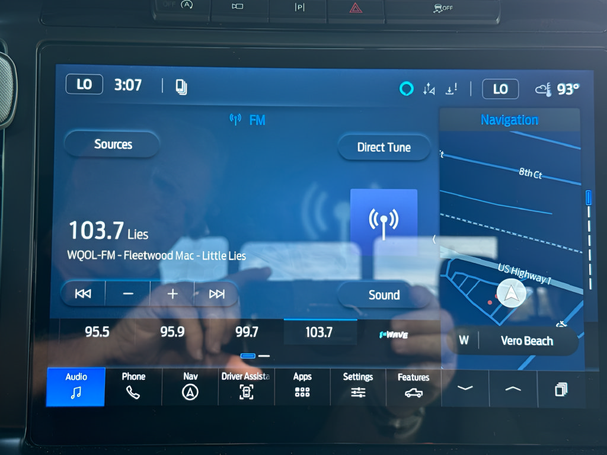Tap the Direct Tune button
The height and width of the screenshot is (455, 607).
(384, 148)
